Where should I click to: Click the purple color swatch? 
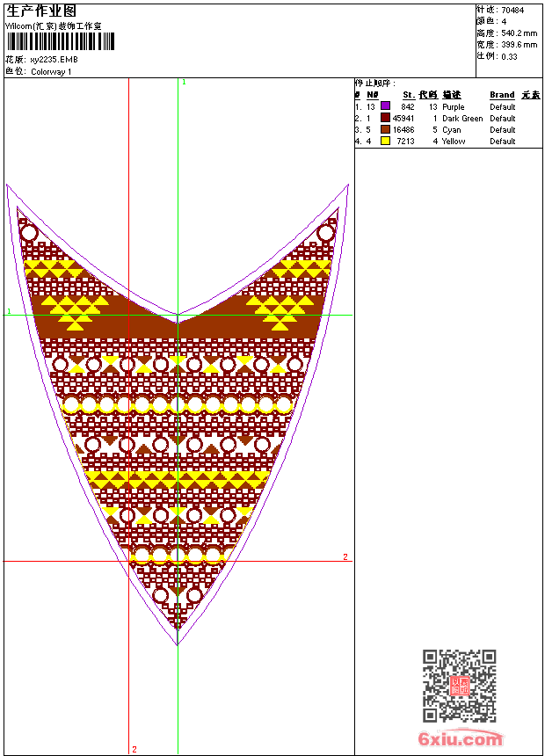click(x=385, y=106)
